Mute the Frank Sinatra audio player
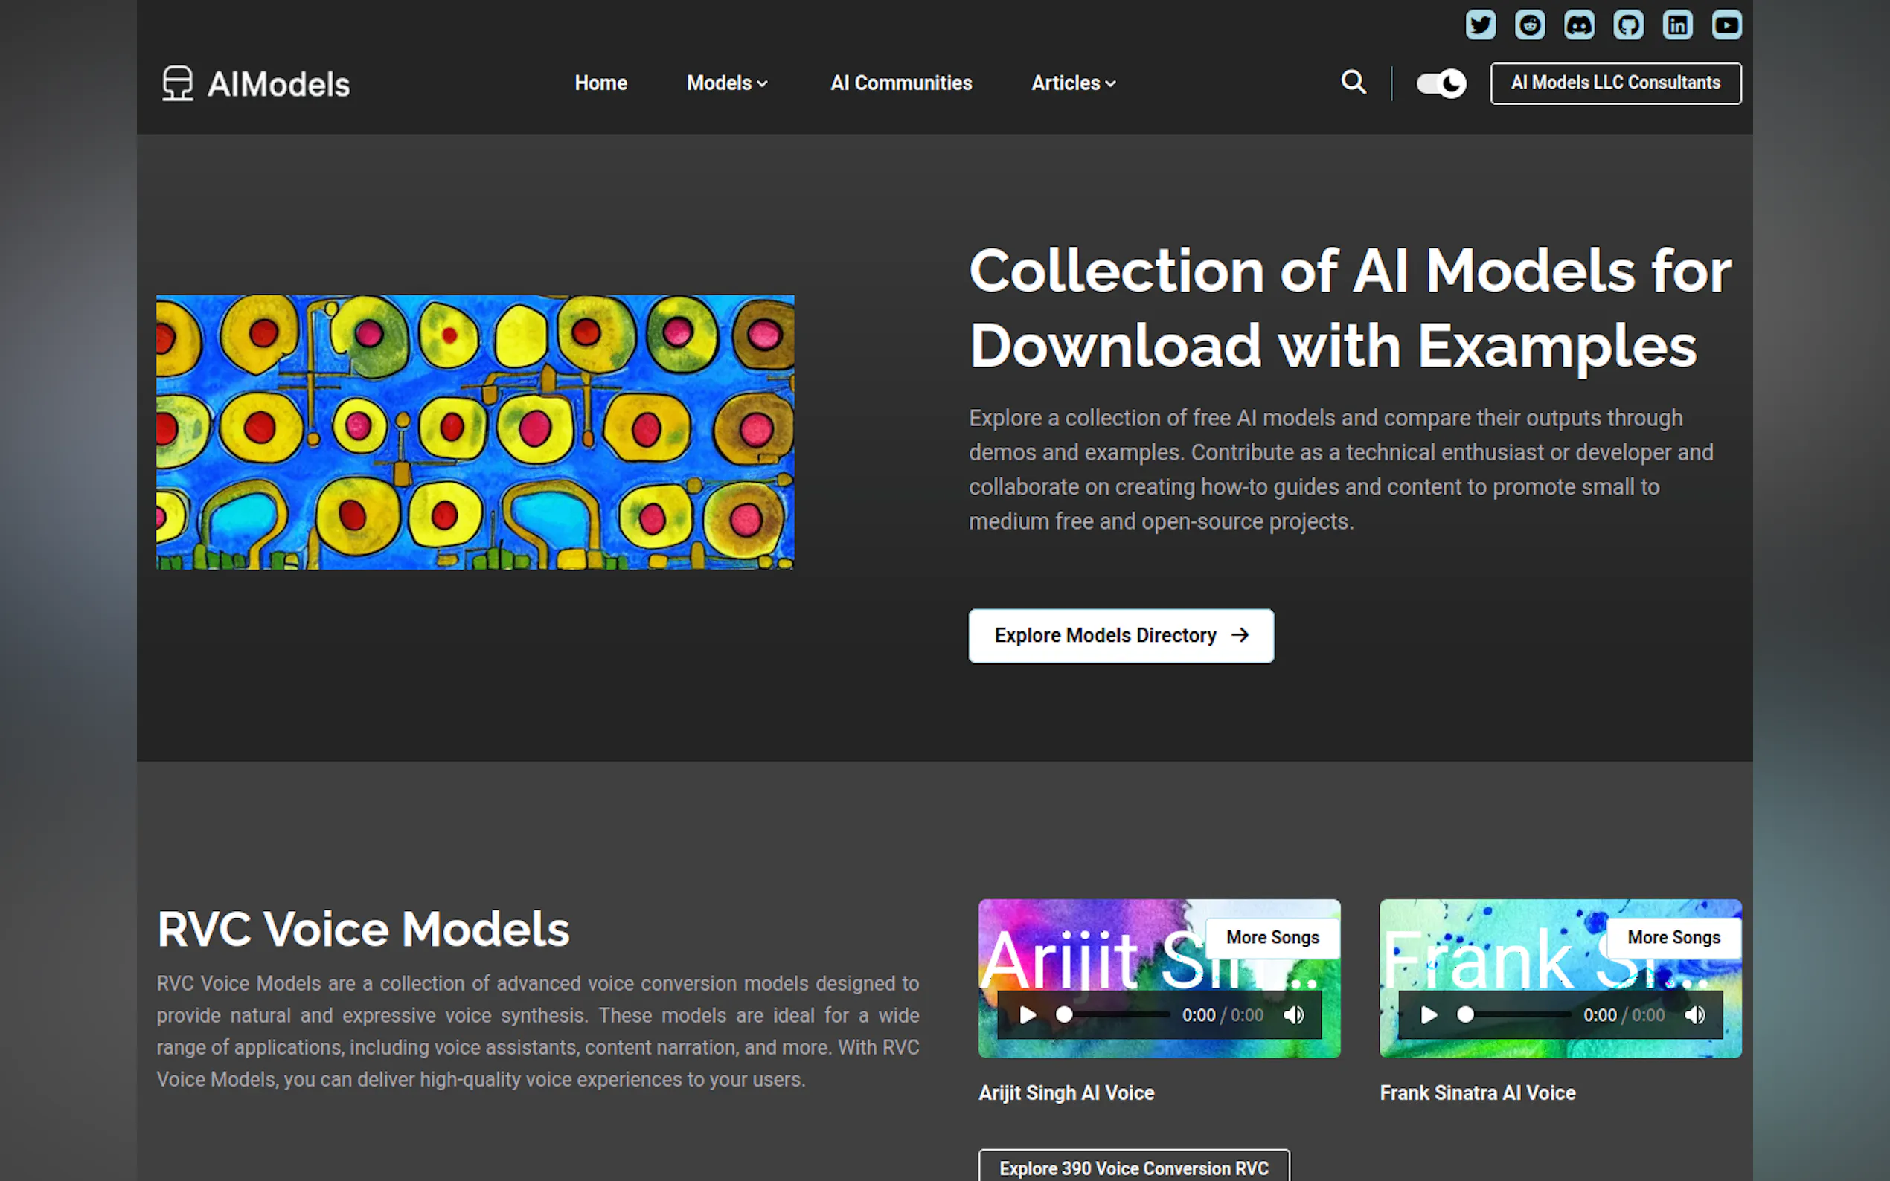Screen dimensions: 1890x1181 [x=1694, y=1014]
